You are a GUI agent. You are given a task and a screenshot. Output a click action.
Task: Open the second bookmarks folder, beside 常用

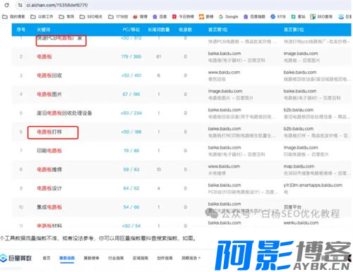pyautogui.click(x=42, y=17)
